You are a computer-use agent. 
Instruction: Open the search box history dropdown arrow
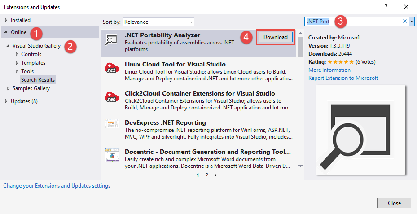(412, 22)
